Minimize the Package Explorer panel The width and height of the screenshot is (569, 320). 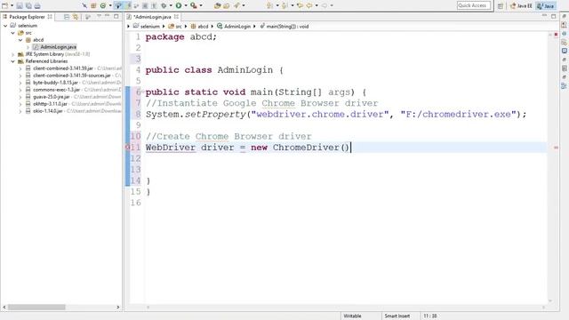(x=107, y=16)
